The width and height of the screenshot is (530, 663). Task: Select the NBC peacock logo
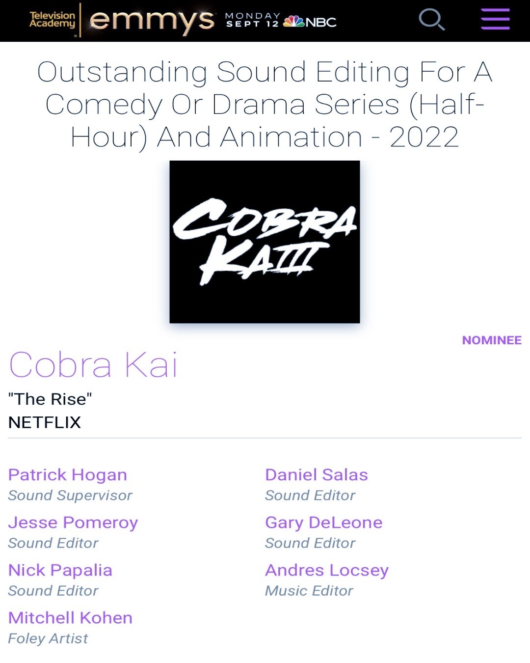point(293,21)
